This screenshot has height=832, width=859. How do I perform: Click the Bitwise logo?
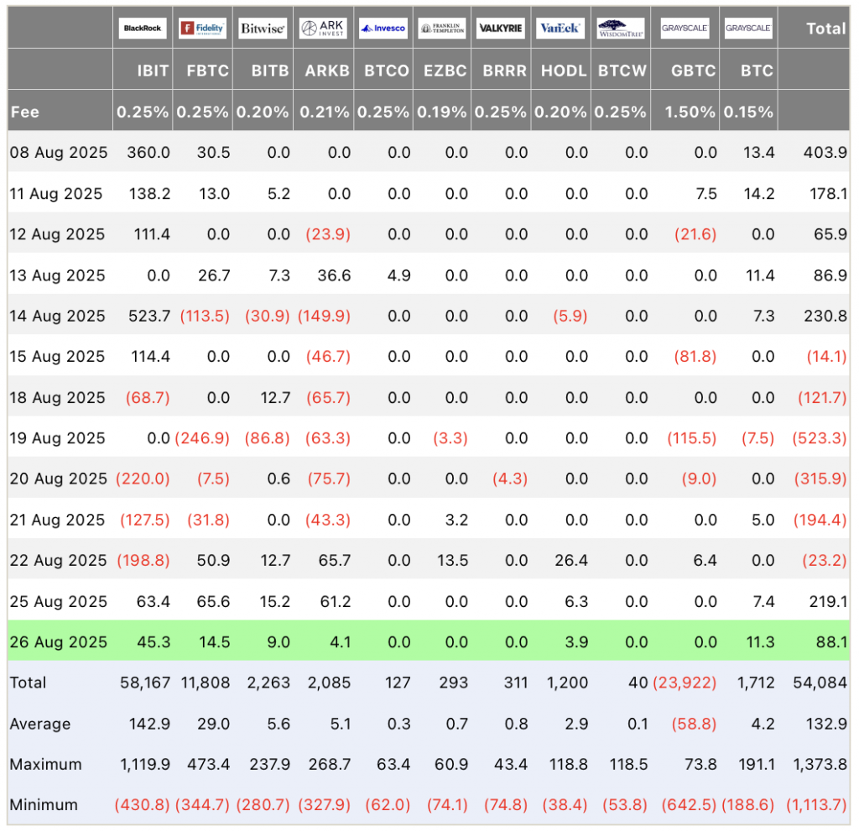click(x=263, y=28)
